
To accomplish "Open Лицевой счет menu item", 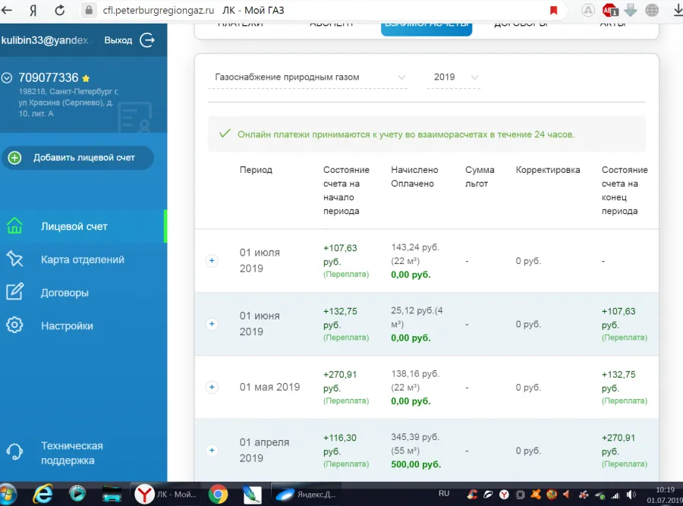I will pos(83,226).
